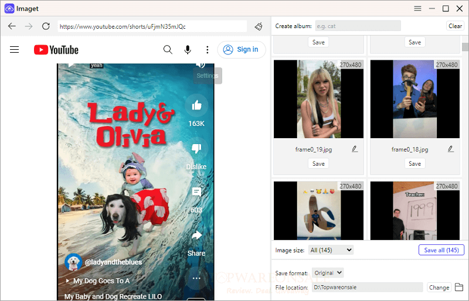The height and width of the screenshot is (301, 469).
Task: Open the YouTube guide hamburger menu
Action: coord(14,50)
